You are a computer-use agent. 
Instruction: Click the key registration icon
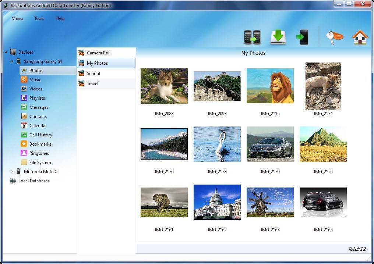pyautogui.click(x=334, y=38)
